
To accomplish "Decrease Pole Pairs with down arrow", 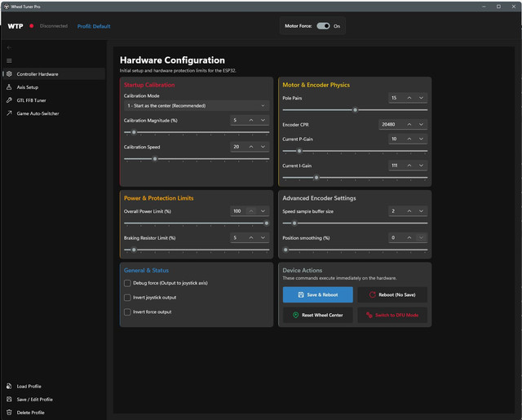I will 421,98.
